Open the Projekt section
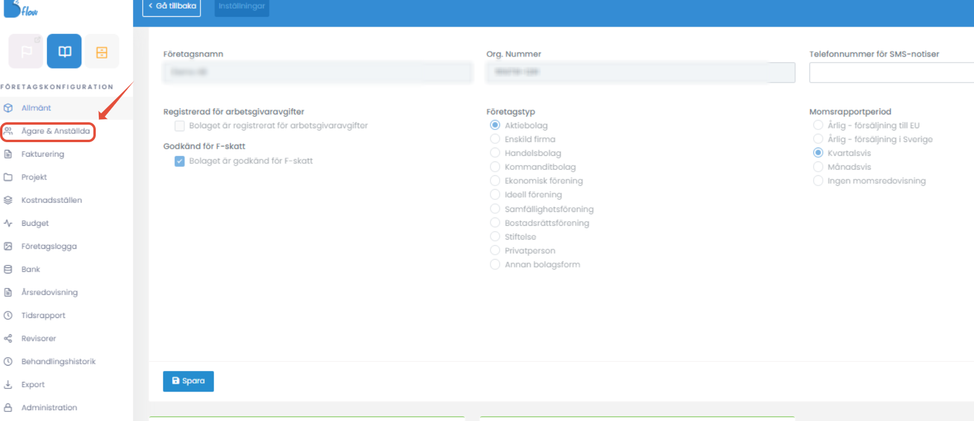 tap(34, 177)
